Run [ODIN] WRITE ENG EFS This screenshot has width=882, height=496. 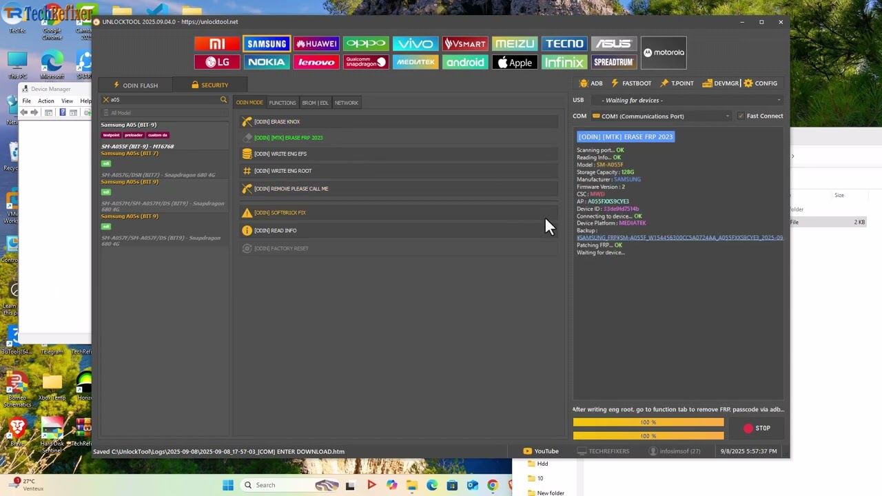click(x=399, y=154)
